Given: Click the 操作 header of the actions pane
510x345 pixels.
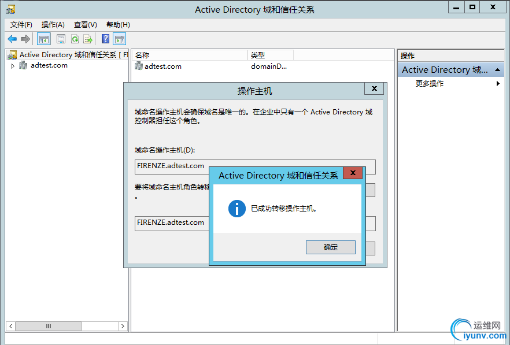Looking at the screenshot, I should 408,56.
